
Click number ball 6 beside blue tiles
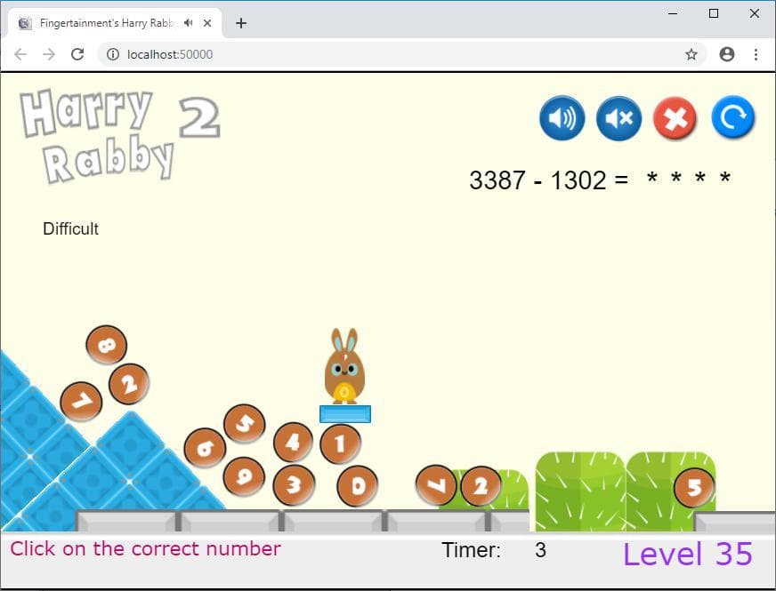205,448
